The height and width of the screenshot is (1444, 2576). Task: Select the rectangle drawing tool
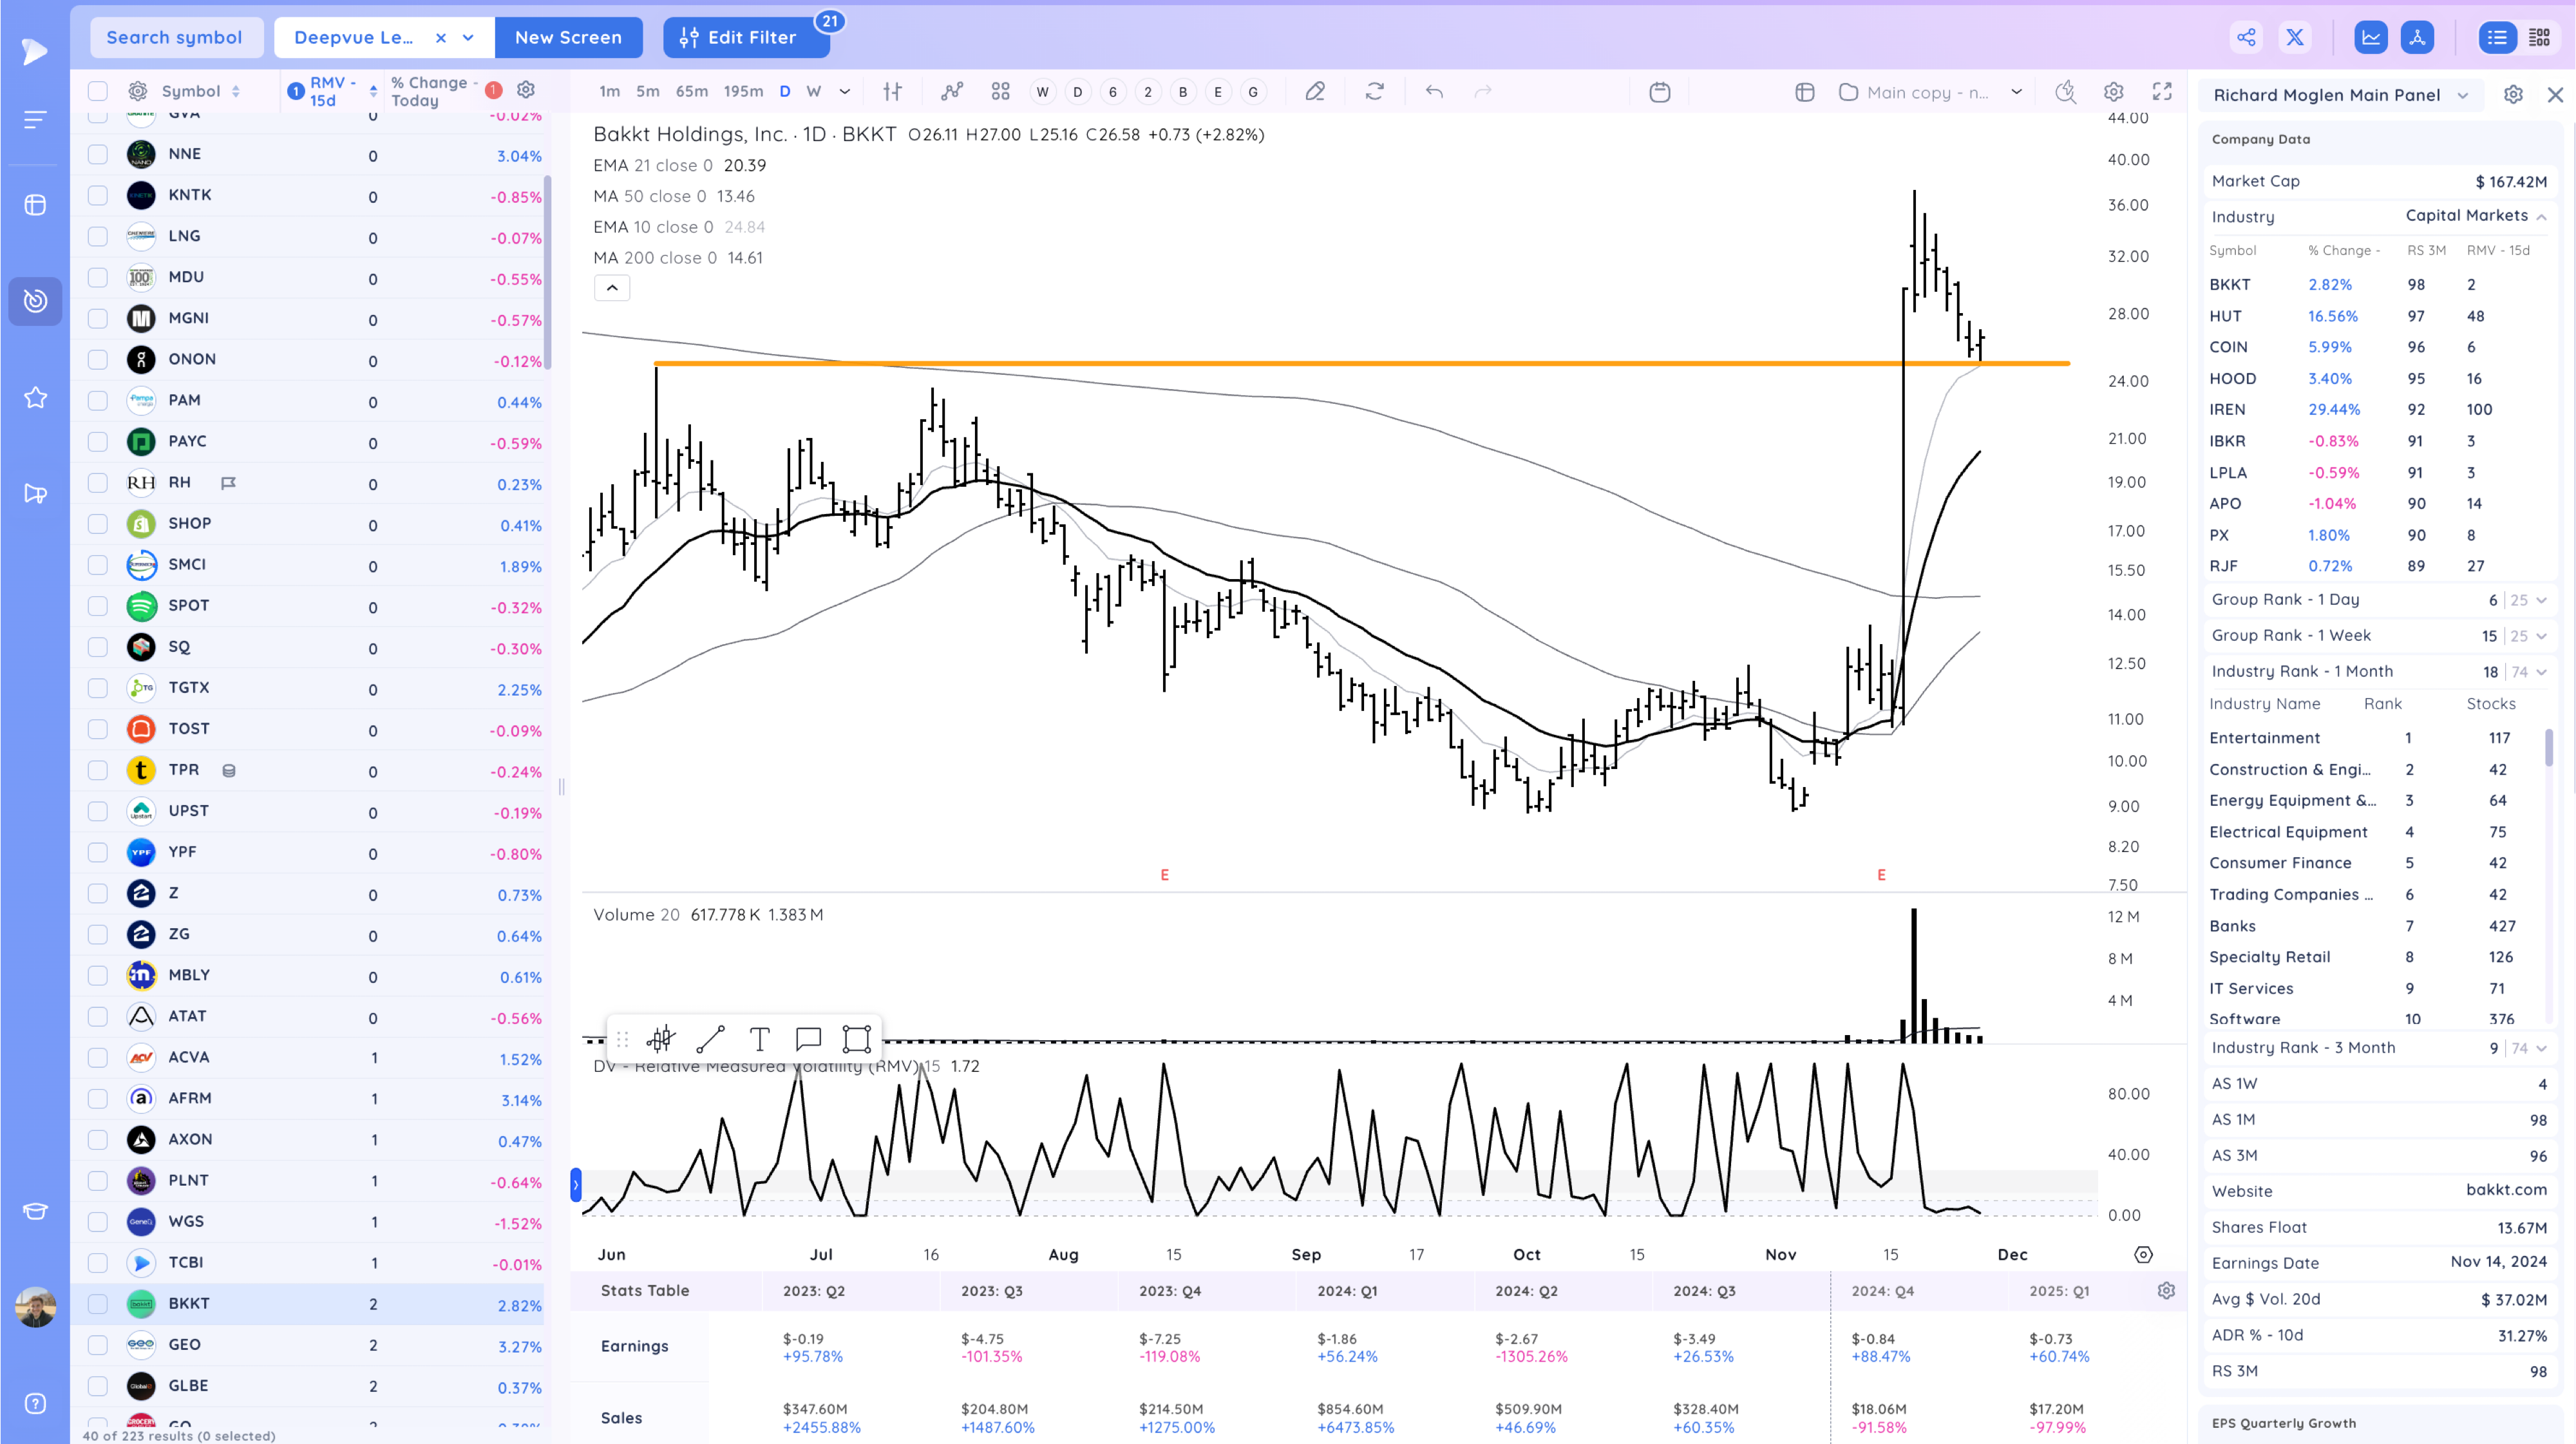tap(857, 1039)
